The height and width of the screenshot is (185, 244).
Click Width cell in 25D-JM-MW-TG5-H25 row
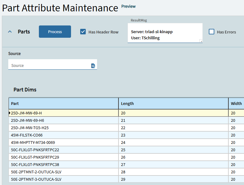(236, 128)
